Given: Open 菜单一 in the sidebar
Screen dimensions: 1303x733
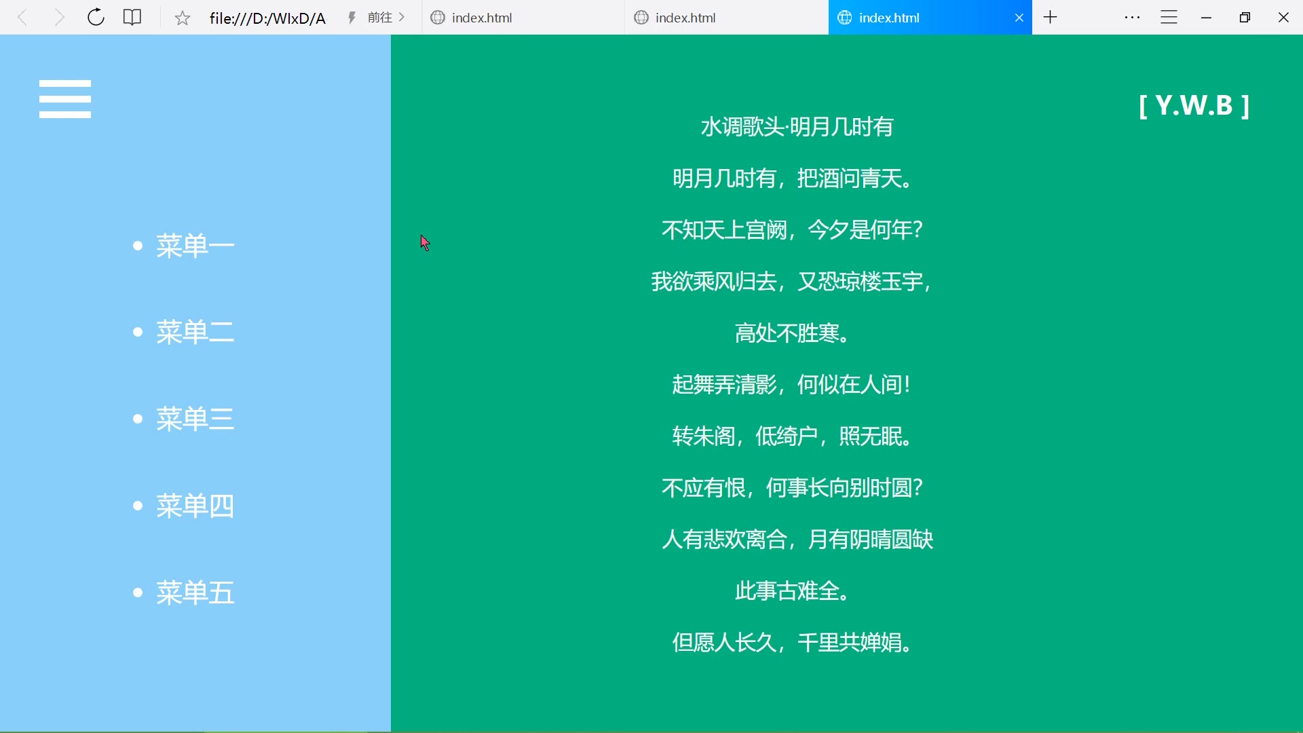Looking at the screenshot, I should 195,246.
